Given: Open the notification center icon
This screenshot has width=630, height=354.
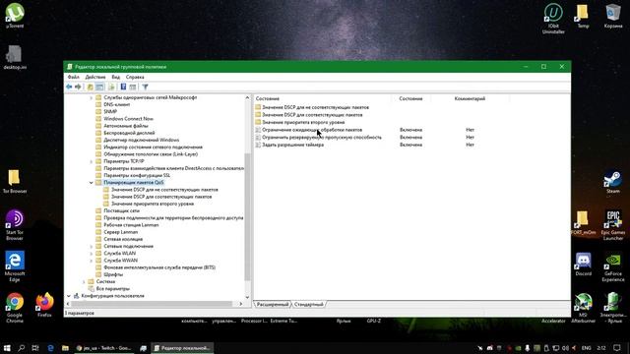Looking at the screenshot, I should 617,348.
